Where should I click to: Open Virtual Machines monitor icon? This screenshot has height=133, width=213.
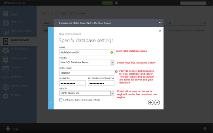pyautogui.click(x=6, y=32)
